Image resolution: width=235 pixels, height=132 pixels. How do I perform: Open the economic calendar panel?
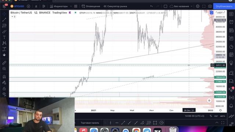click(231, 55)
